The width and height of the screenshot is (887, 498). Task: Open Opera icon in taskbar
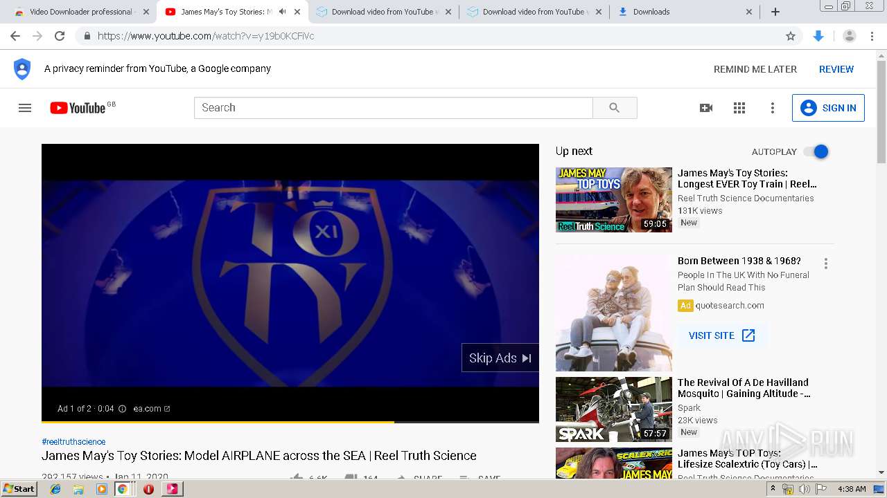point(148,489)
